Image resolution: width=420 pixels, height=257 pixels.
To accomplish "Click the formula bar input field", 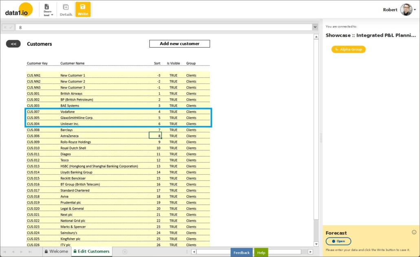I will coord(163,27).
